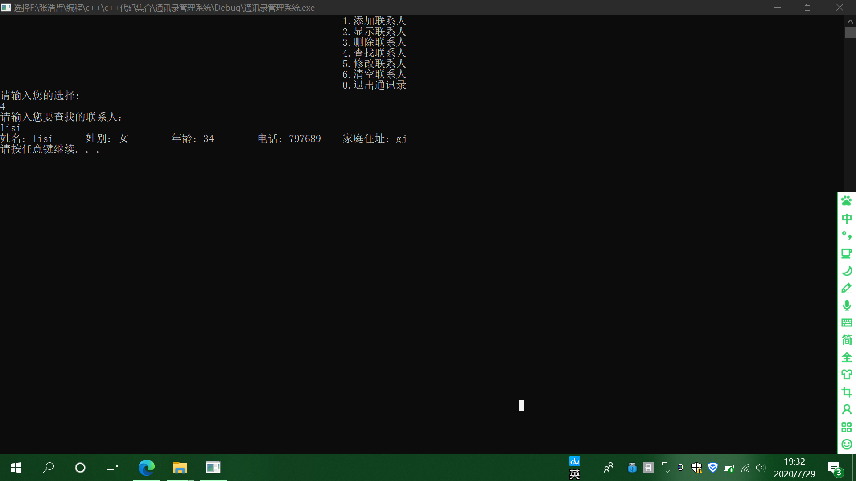856x481 pixels.
Task: Open the notification center with 3 alerts
Action: pyautogui.click(x=834, y=469)
